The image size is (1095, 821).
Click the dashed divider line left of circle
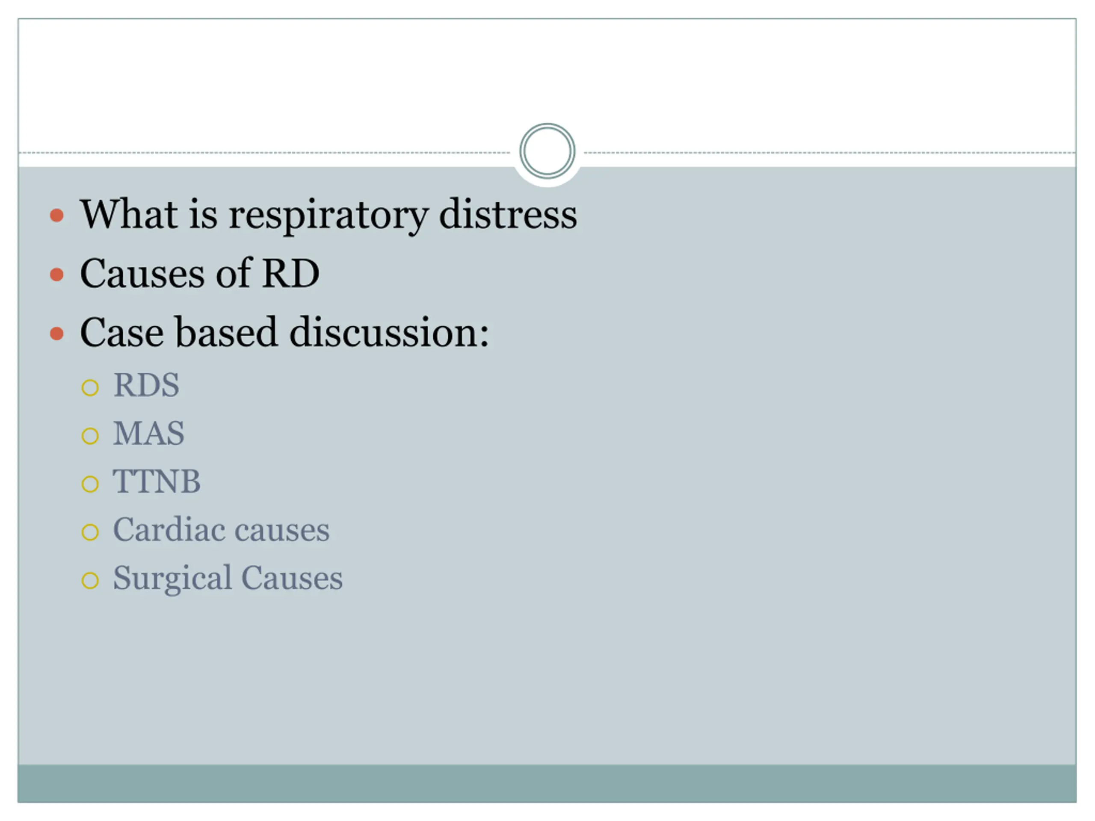coord(262,153)
